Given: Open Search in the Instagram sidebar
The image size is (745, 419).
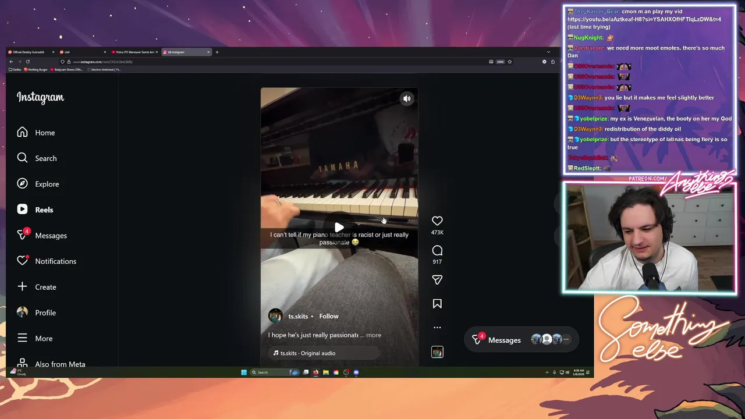Looking at the screenshot, I should pos(37,158).
